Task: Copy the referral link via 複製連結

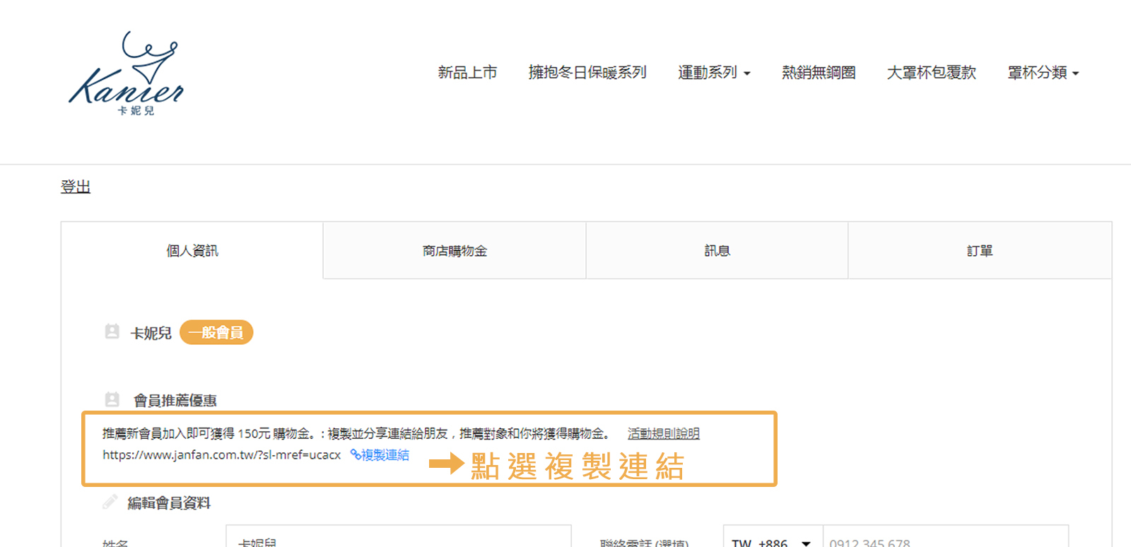Action: 380,455
